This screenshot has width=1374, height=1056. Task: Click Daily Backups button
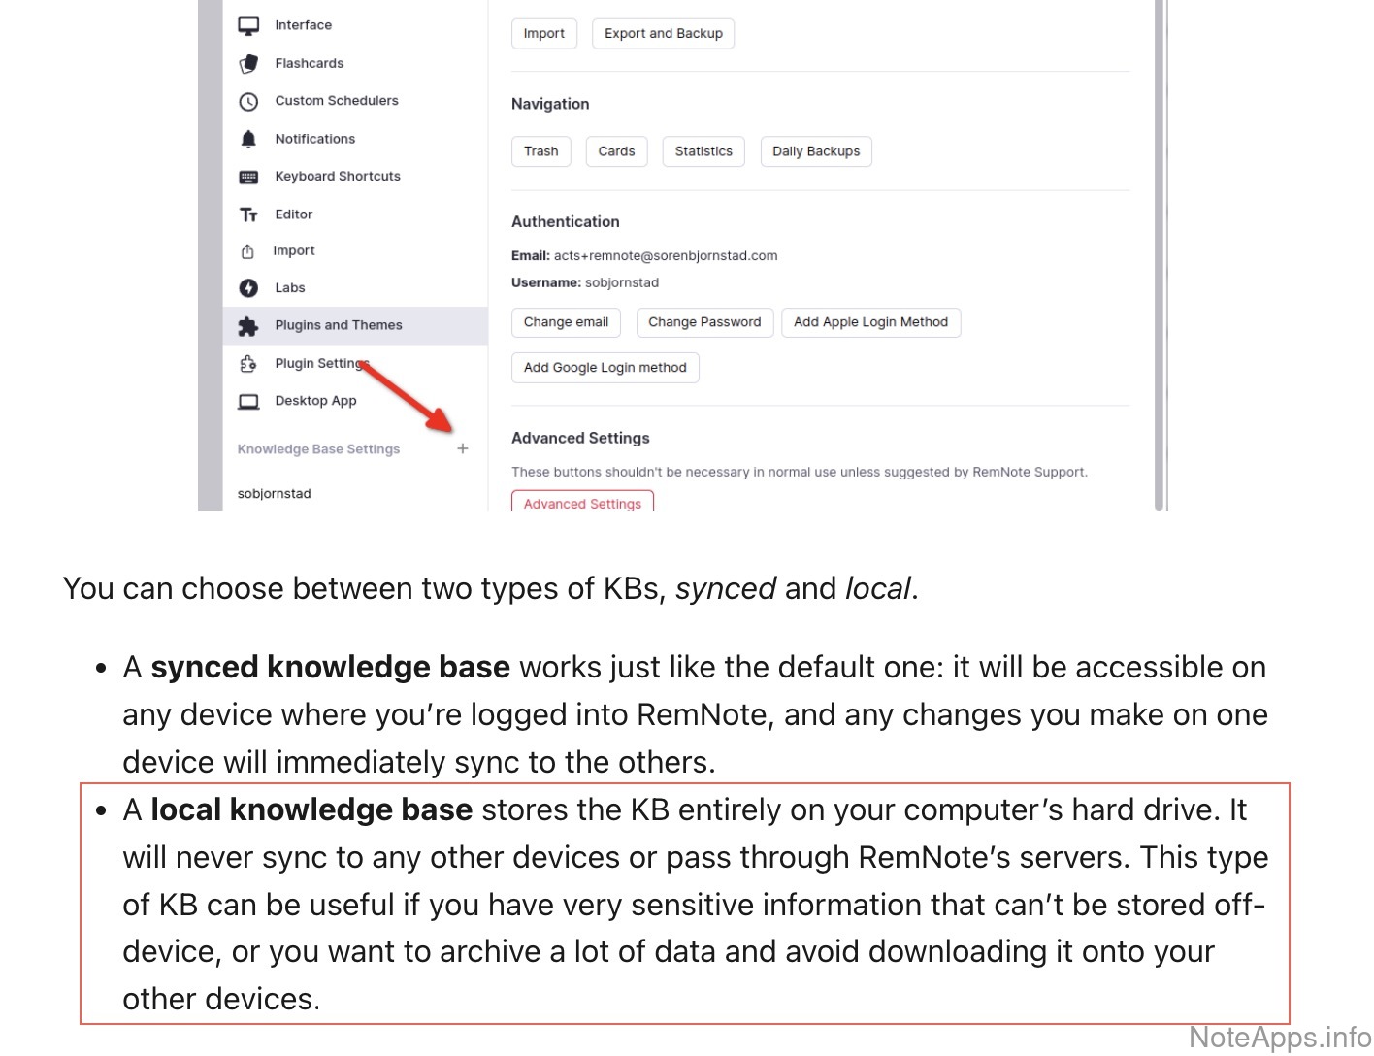pyautogui.click(x=815, y=151)
